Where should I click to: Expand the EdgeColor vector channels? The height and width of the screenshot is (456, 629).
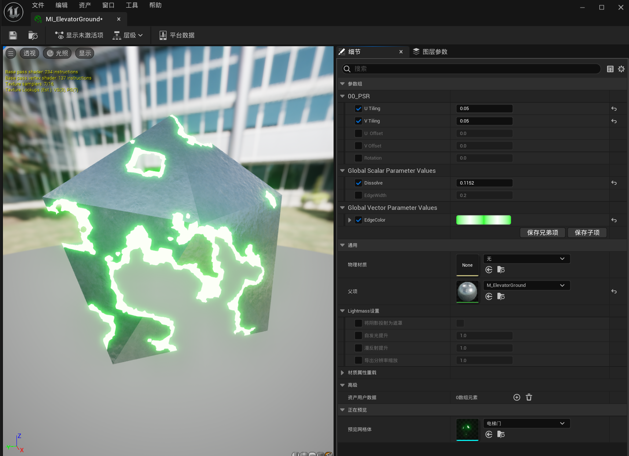click(350, 220)
